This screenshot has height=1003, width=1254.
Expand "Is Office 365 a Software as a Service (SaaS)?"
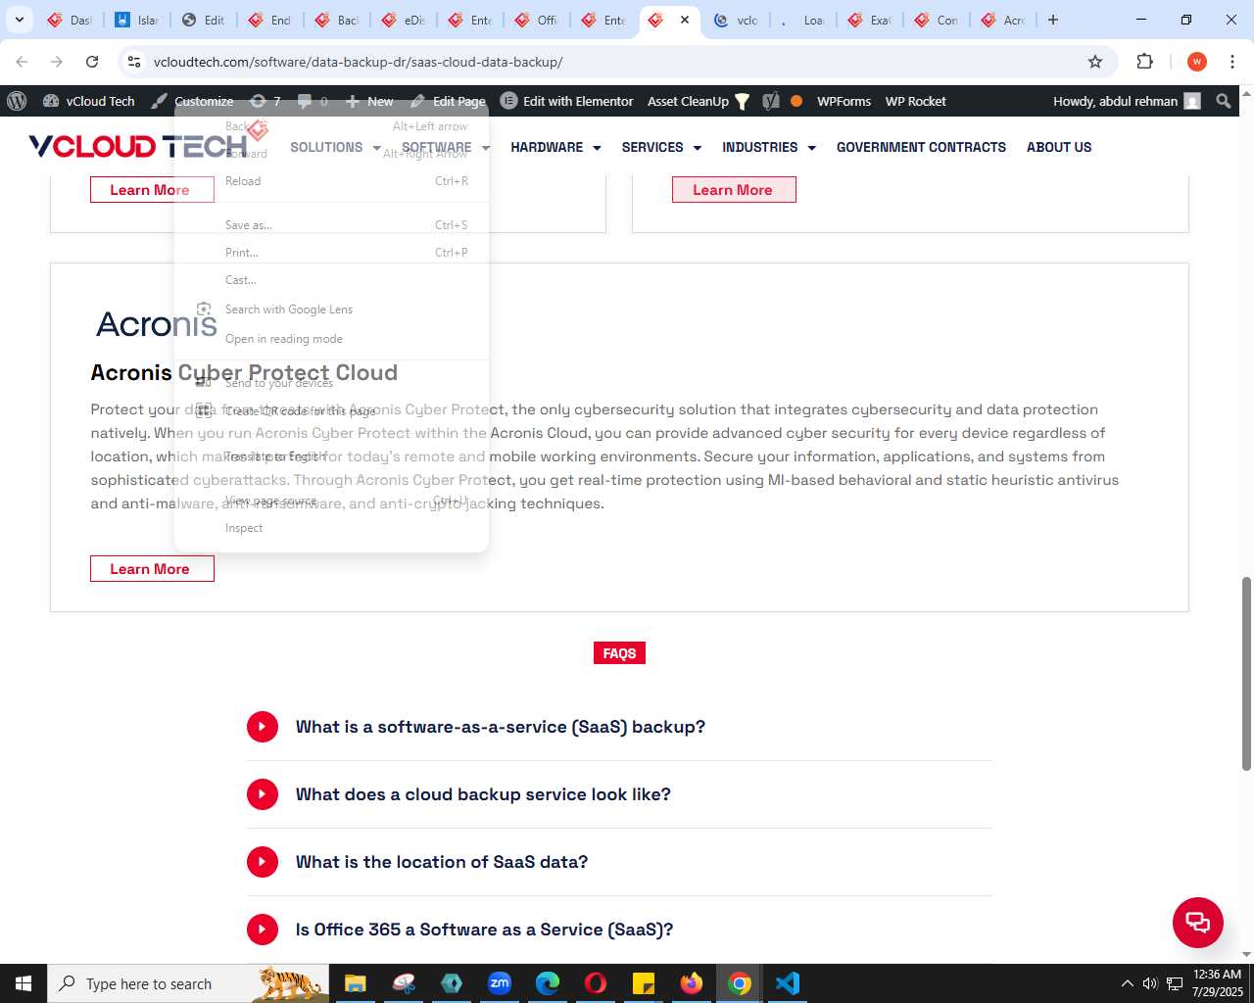(619, 930)
